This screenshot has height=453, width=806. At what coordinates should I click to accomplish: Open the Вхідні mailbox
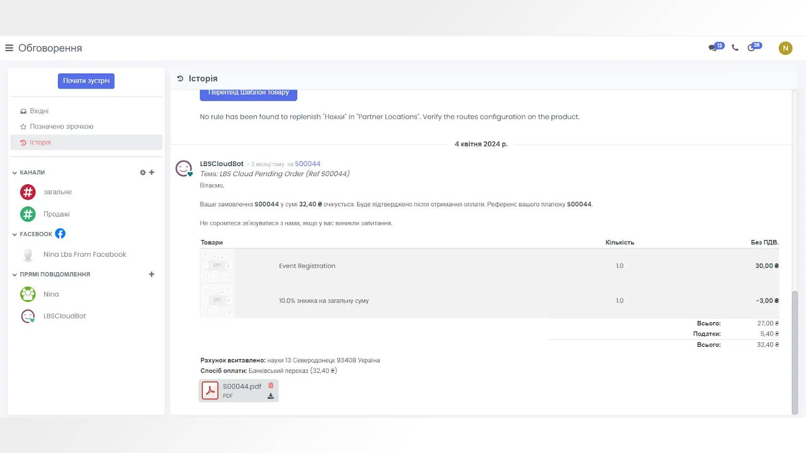click(39, 111)
